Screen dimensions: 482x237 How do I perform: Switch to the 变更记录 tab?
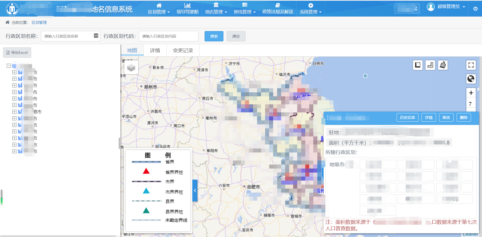183,50
